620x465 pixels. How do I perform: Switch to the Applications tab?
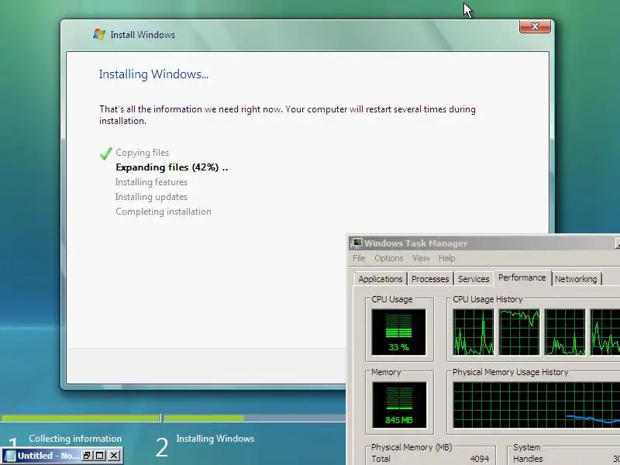[381, 279]
